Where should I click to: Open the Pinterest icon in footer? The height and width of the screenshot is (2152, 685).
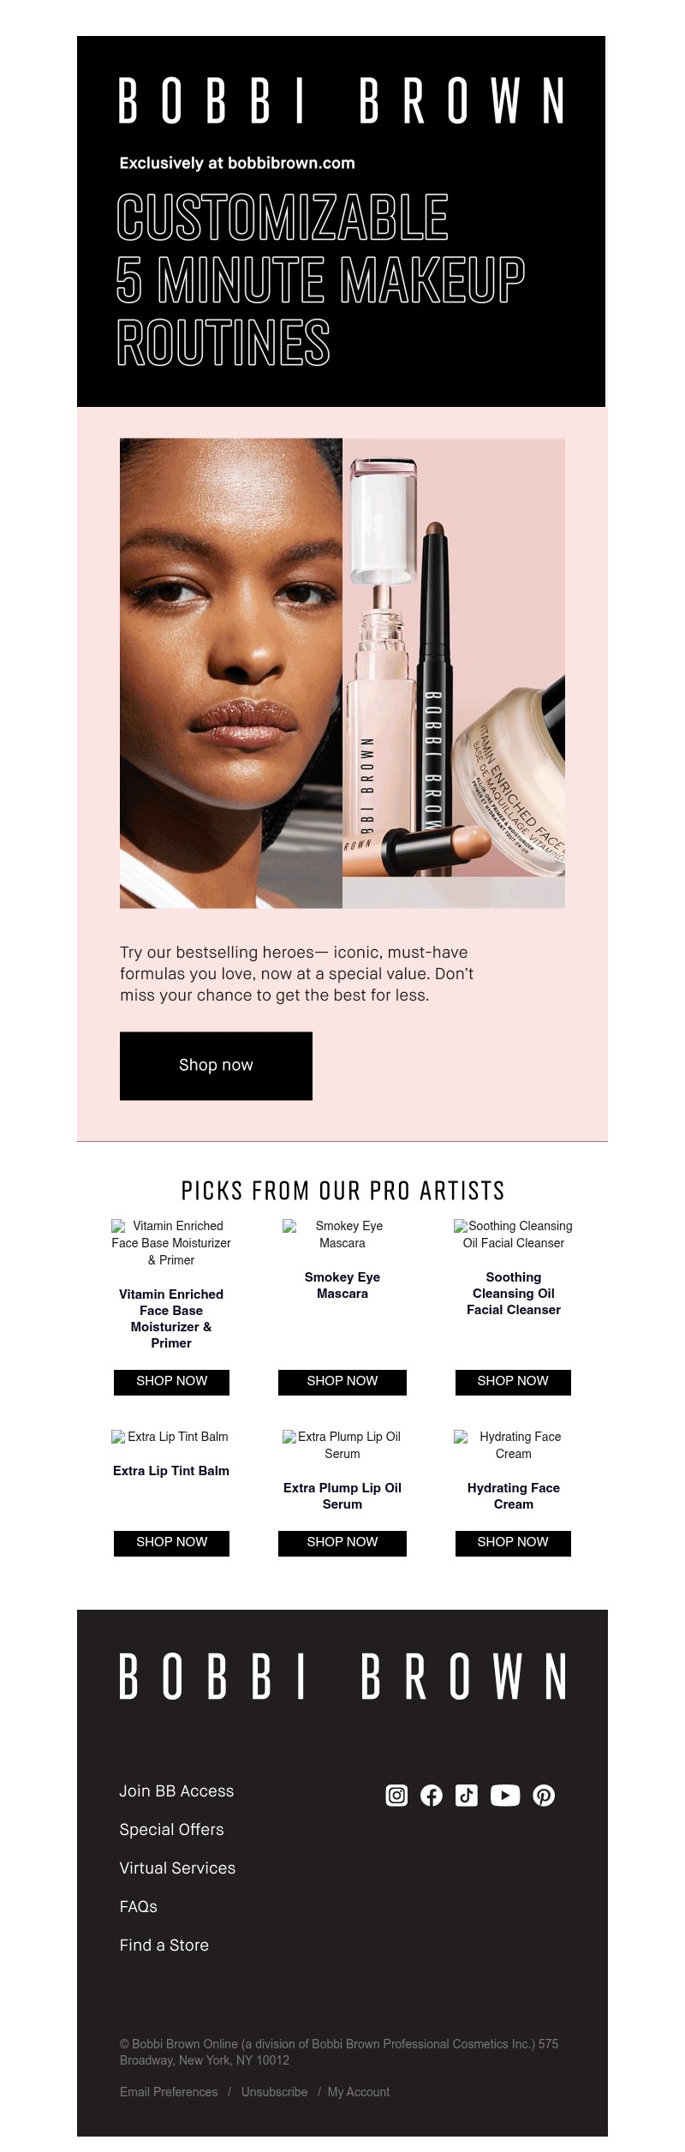(x=544, y=1795)
